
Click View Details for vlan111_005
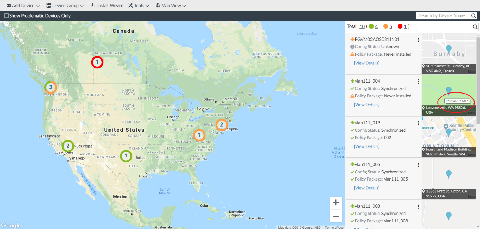pos(366,188)
